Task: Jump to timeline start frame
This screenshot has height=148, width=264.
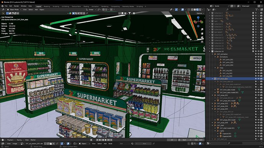Action: click(x=97, y=140)
